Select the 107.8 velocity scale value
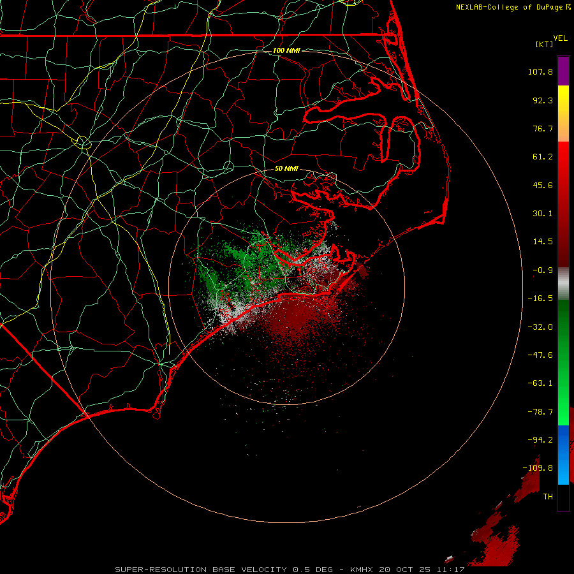The height and width of the screenshot is (574, 574). (x=540, y=71)
